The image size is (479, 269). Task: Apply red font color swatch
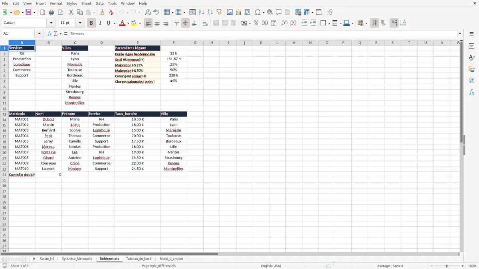point(122,23)
